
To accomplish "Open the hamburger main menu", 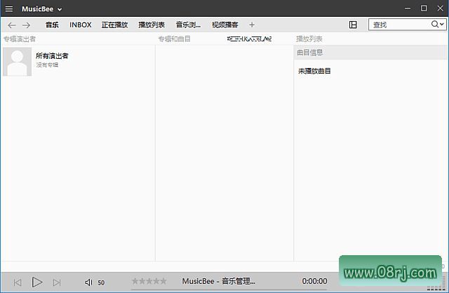I will click(9, 9).
